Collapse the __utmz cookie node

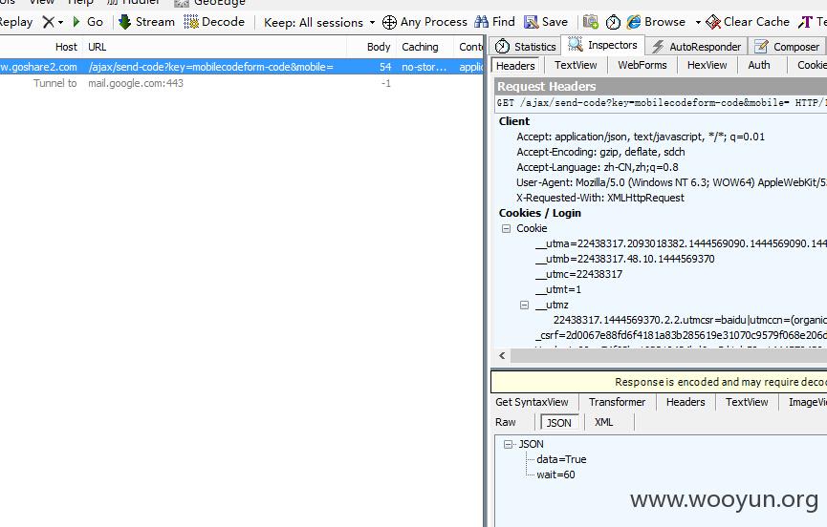click(x=524, y=305)
